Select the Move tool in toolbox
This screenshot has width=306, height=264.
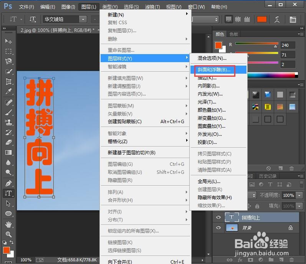8,41
